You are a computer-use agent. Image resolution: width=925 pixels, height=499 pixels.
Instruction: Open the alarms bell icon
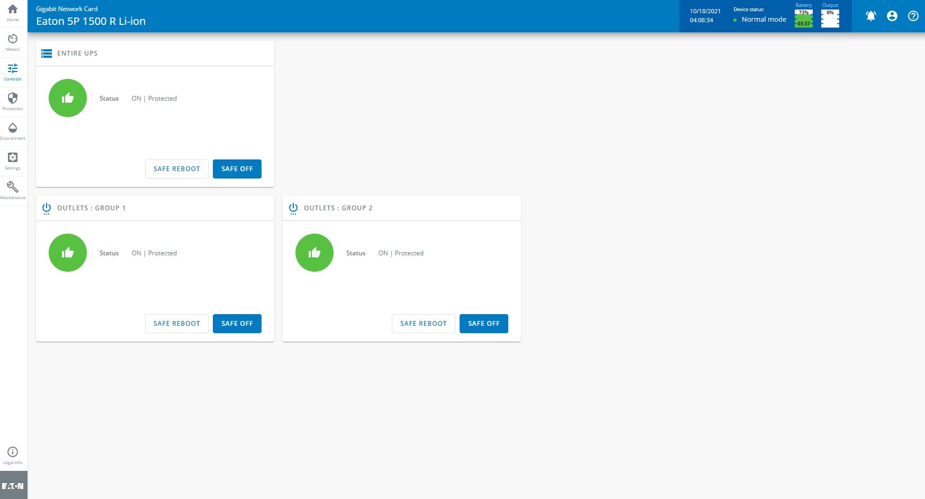click(871, 16)
